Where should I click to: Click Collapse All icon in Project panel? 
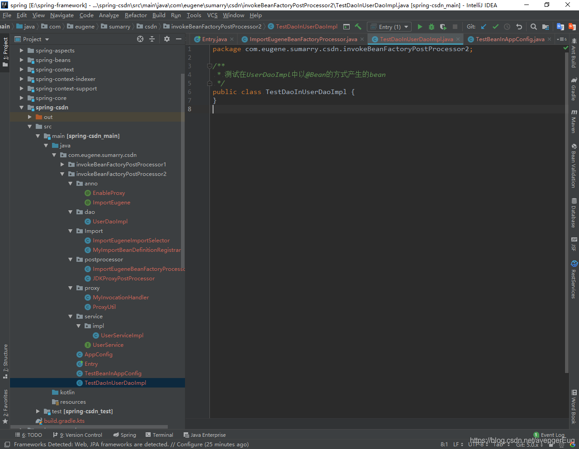(x=152, y=39)
